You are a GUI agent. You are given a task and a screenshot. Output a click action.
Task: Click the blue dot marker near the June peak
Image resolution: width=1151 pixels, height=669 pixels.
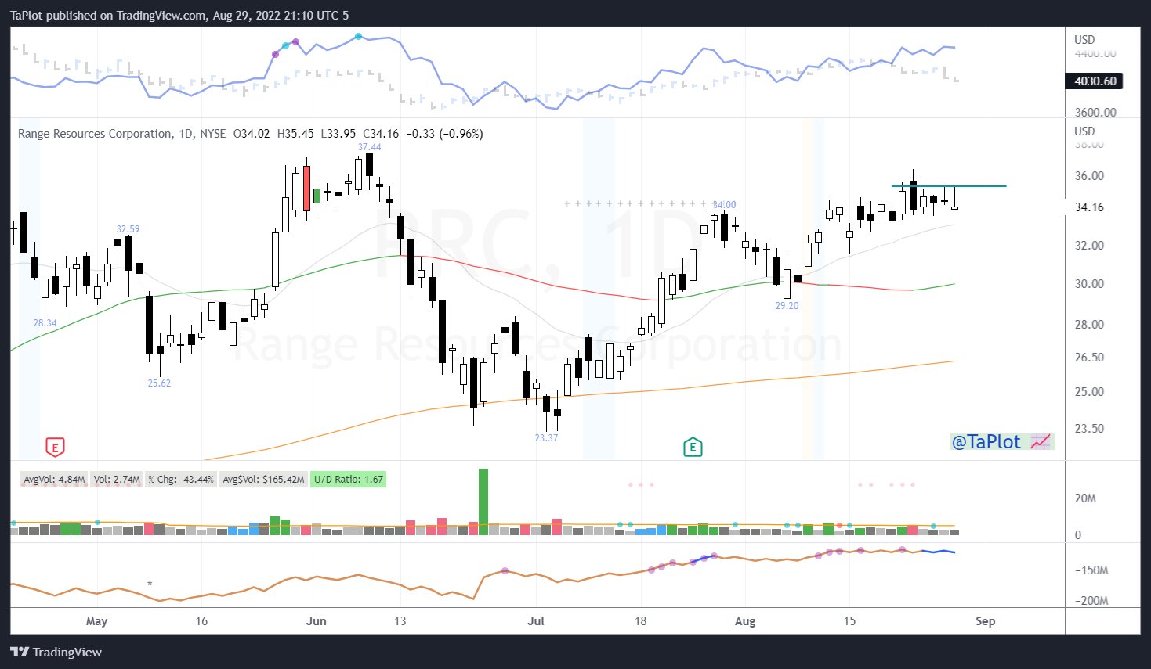[x=358, y=35]
